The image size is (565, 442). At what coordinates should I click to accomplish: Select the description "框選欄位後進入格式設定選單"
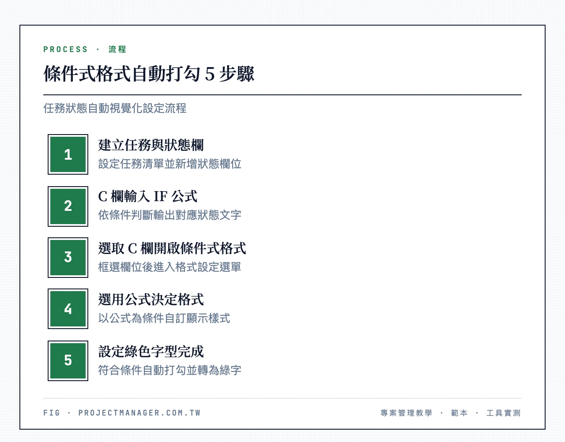[x=169, y=267]
